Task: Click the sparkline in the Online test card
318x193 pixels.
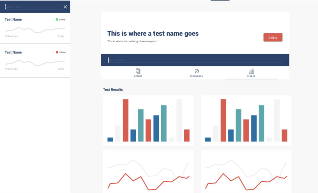Action: point(35,30)
